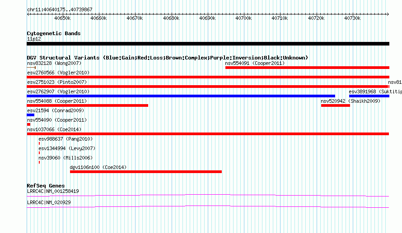Select the red esv2760566 loss bar
Screen dimensions: 402x233
(208, 77)
